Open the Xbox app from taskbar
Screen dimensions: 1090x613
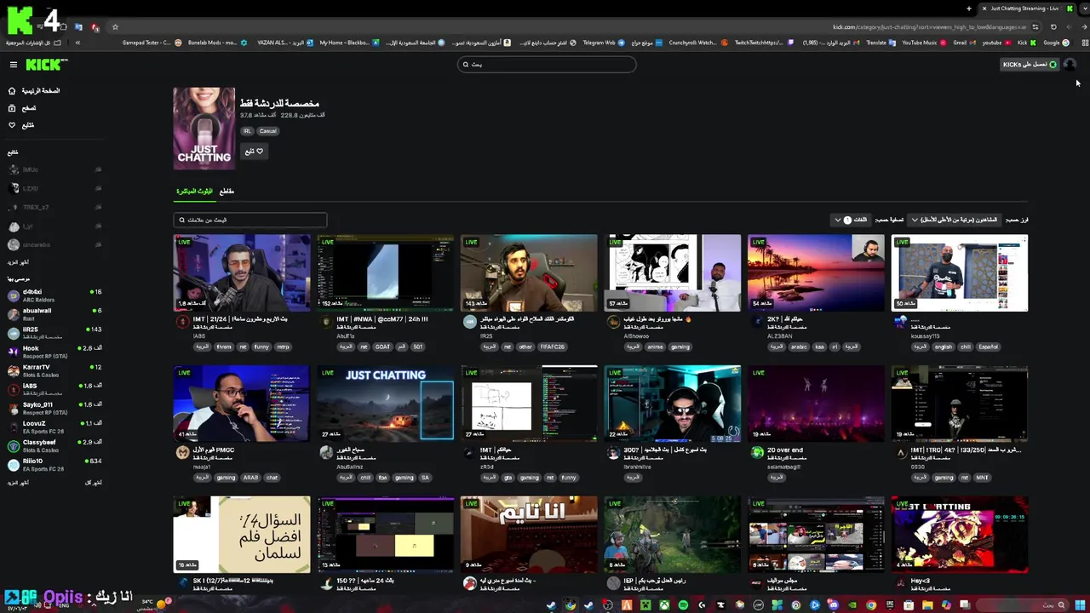coord(664,605)
